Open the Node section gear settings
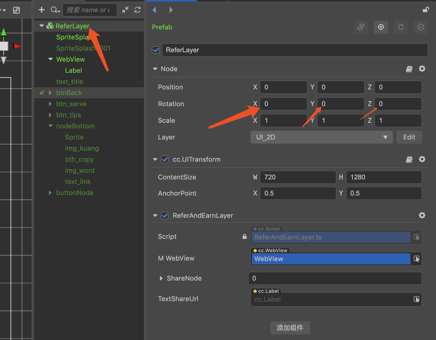This screenshot has height=340, width=436. pyautogui.click(x=422, y=69)
